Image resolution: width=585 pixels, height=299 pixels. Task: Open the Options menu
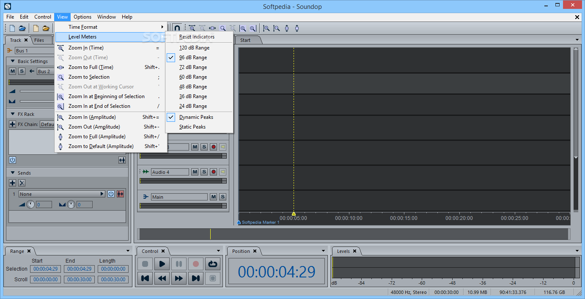pyautogui.click(x=82, y=17)
